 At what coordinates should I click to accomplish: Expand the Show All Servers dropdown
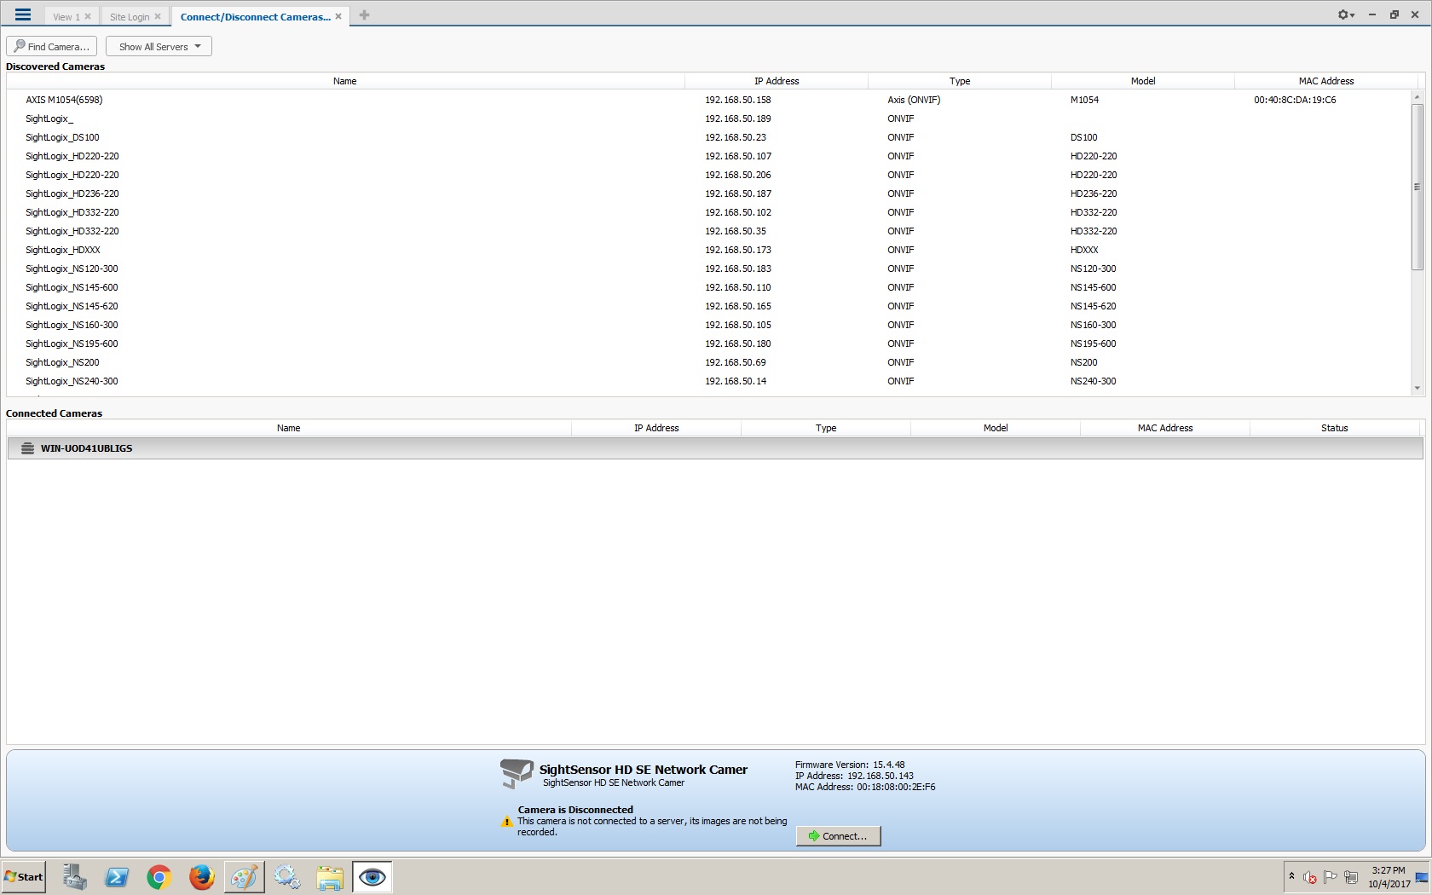pyautogui.click(x=159, y=46)
